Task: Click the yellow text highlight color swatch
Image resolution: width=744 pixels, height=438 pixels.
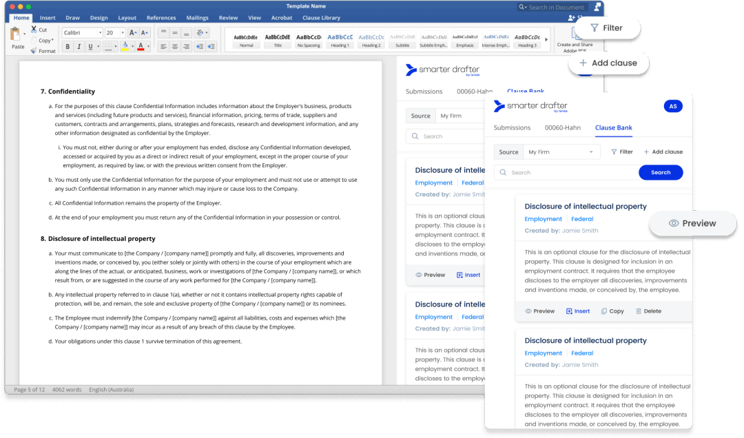Action: click(125, 47)
